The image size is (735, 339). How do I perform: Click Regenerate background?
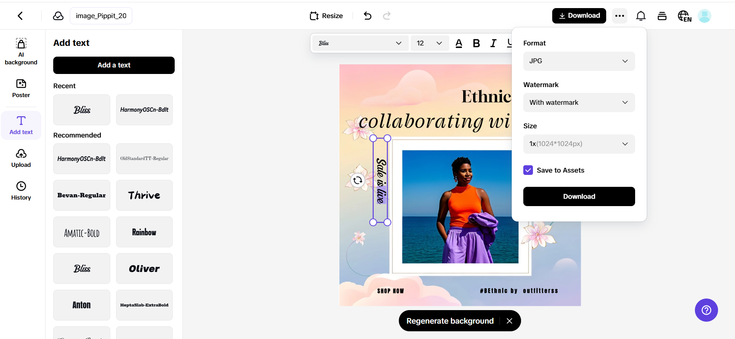point(450,321)
